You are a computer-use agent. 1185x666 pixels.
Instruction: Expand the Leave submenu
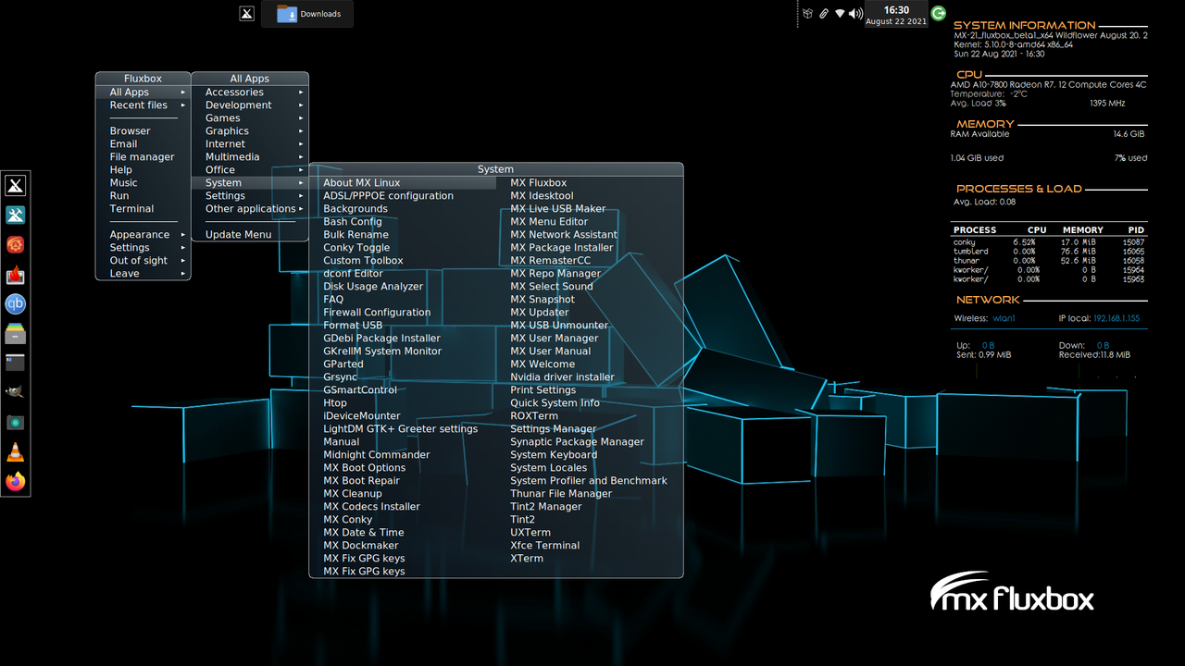[x=143, y=274]
